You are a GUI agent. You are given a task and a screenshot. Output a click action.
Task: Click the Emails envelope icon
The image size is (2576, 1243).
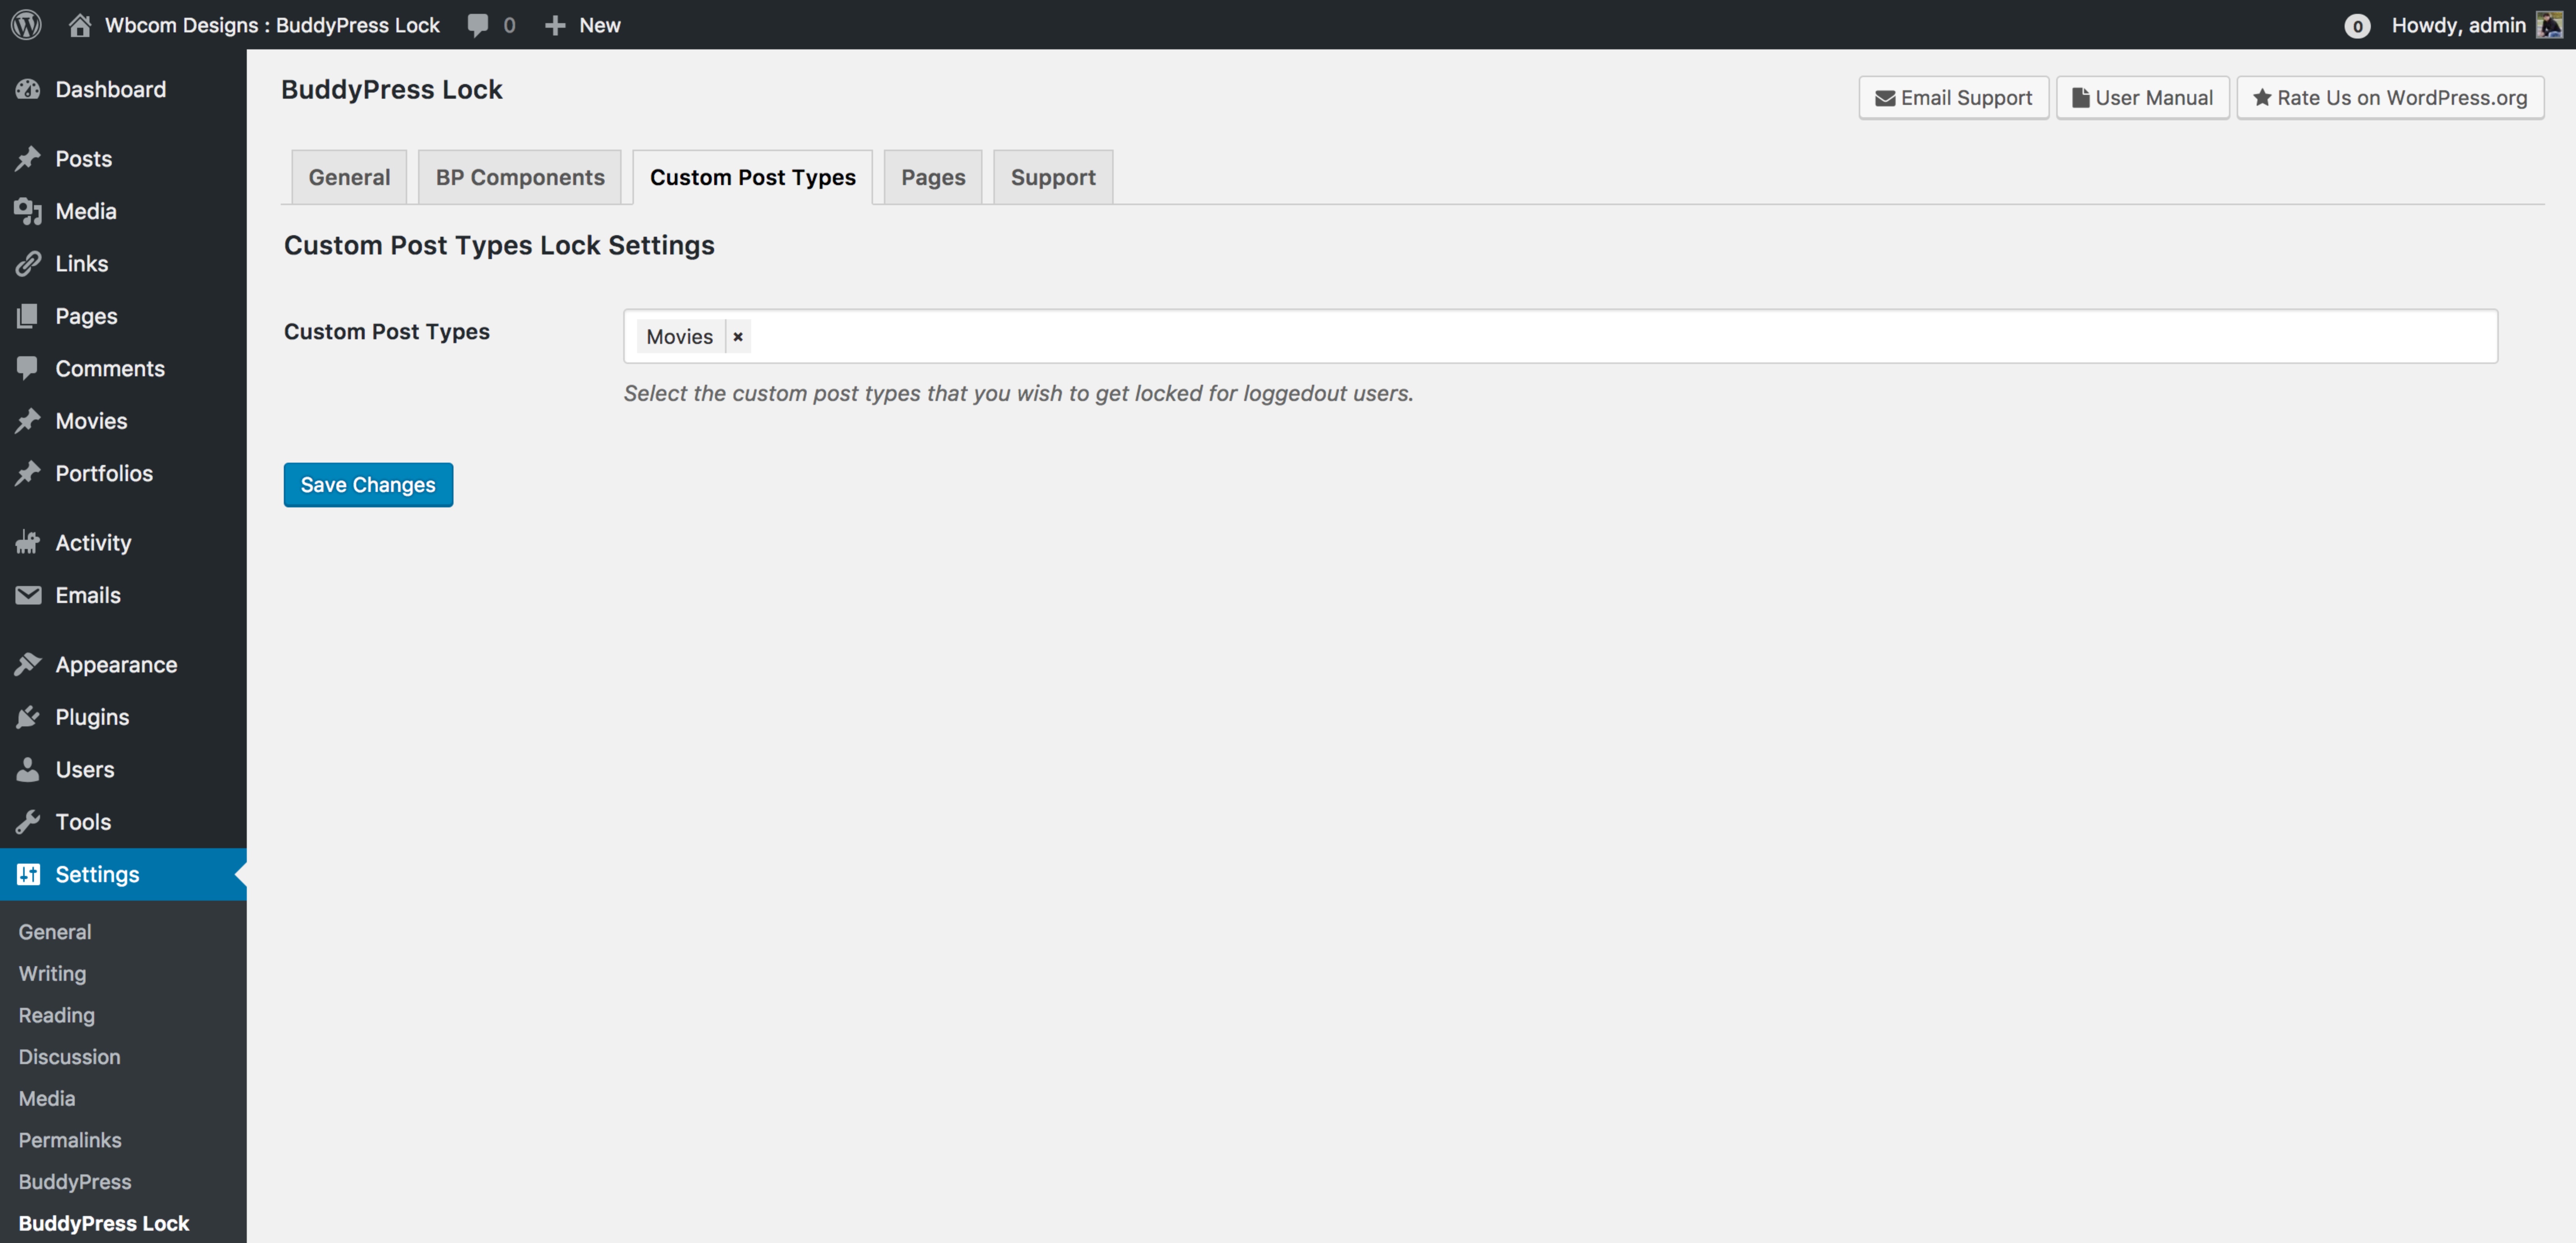(x=29, y=595)
